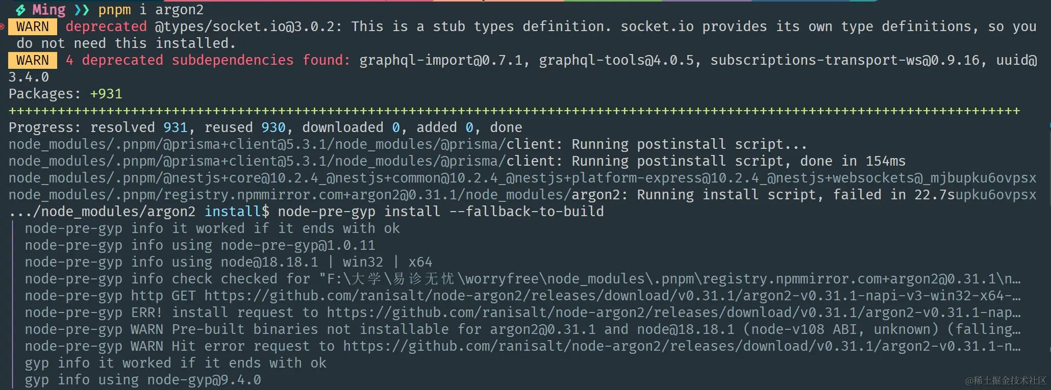This screenshot has height=390, width=1051.
Task: Click the first WARN badge
Action: click(33, 27)
